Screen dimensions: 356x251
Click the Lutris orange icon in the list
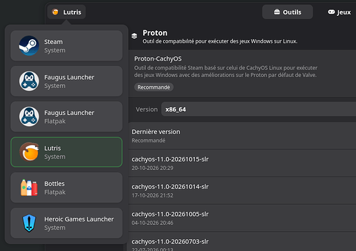click(x=29, y=152)
